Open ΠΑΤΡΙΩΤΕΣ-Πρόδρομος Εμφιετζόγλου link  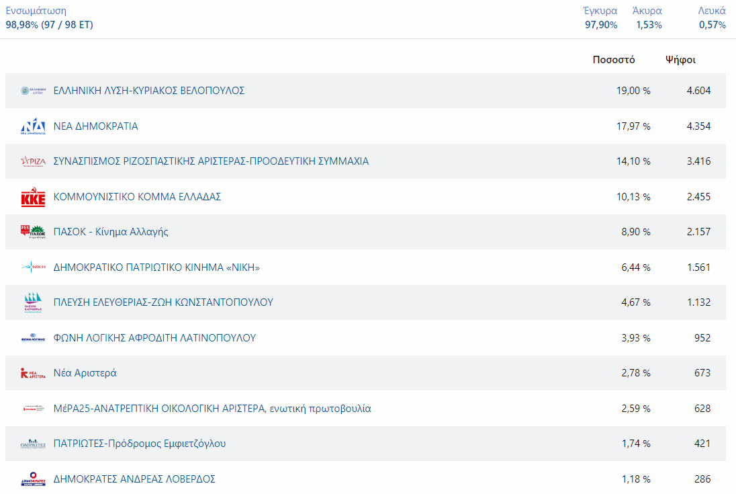tap(140, 444)
